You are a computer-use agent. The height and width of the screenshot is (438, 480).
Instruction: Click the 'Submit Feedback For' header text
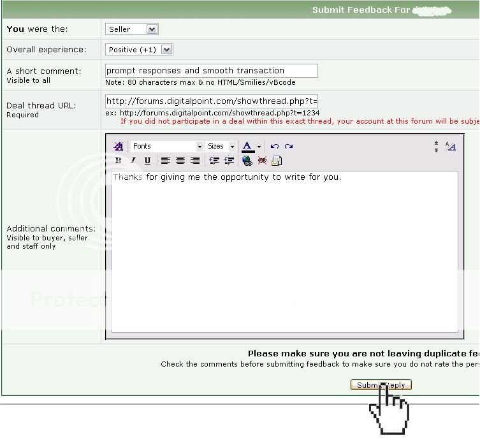coord(361,10)
